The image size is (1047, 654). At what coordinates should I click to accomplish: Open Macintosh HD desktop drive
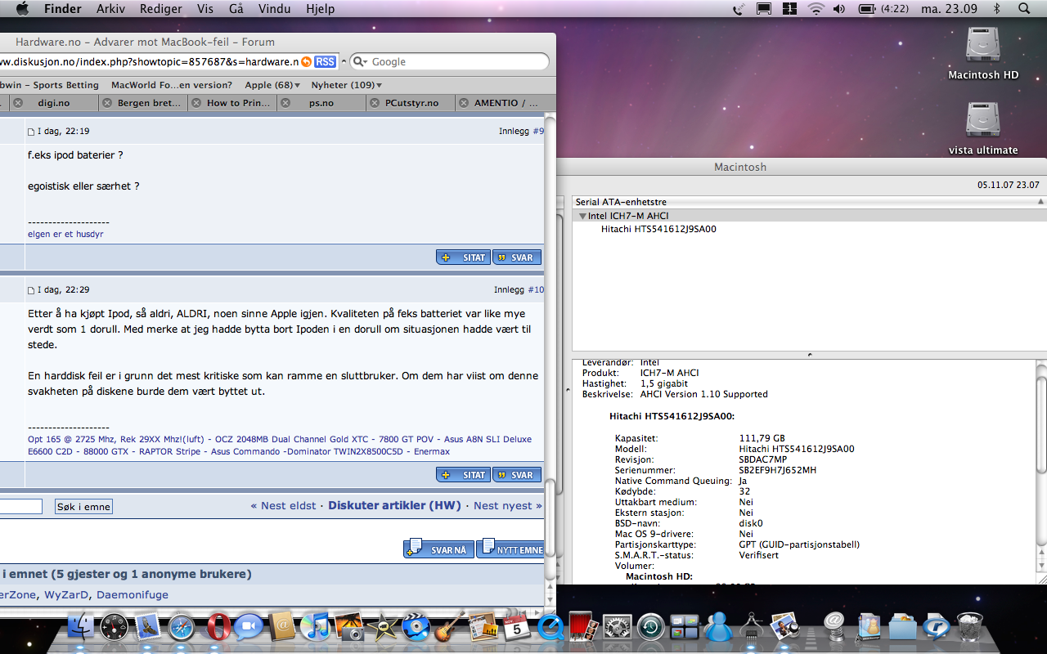tap(982, 52)
